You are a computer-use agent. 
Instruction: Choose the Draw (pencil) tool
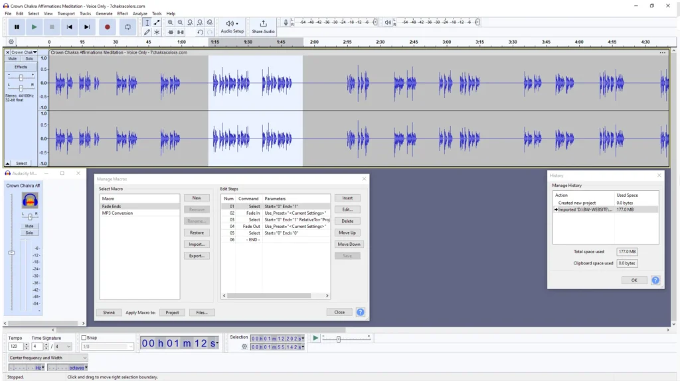click(147, 32)
